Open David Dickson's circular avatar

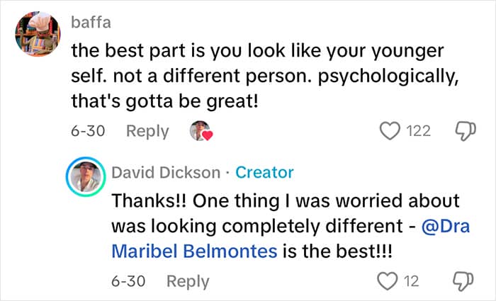tap(85, 179)
